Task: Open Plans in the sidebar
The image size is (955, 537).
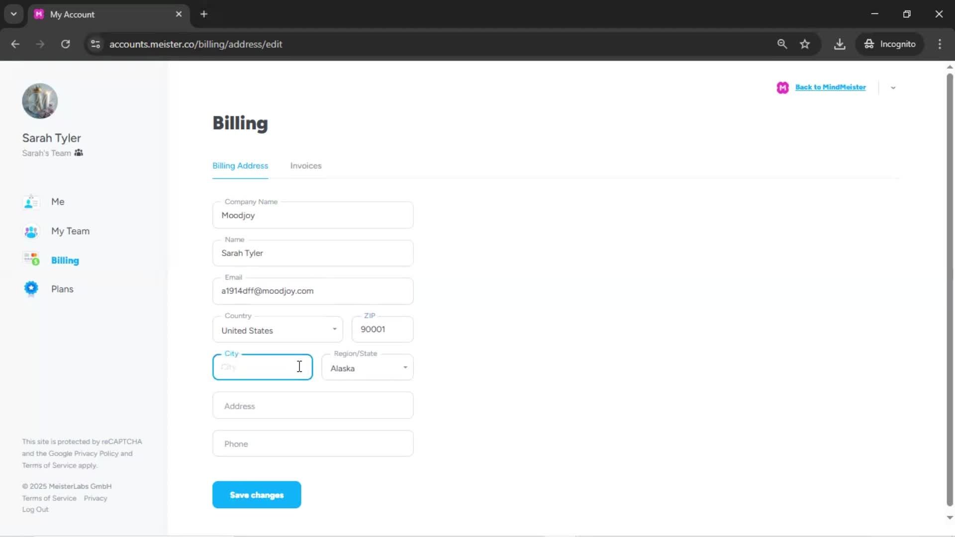Action: coord(62,289)
